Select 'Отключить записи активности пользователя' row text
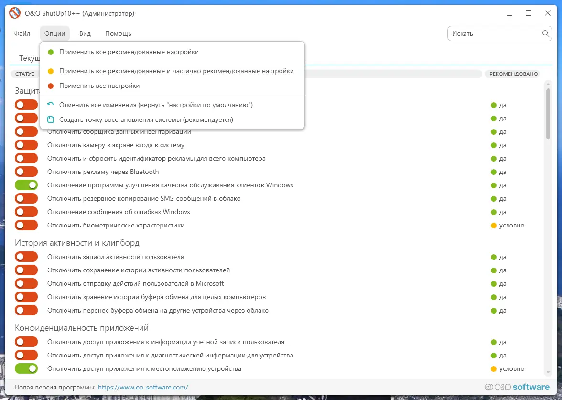Viewport: 562px width, 400px height. [x=116, y=257]
